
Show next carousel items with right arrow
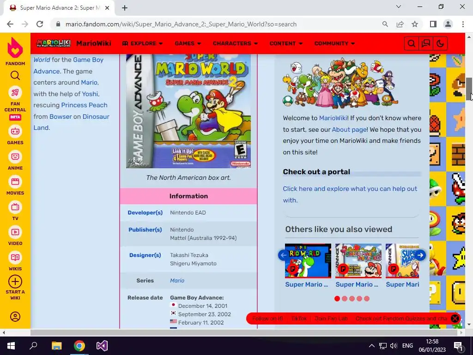tap(420, 255)
